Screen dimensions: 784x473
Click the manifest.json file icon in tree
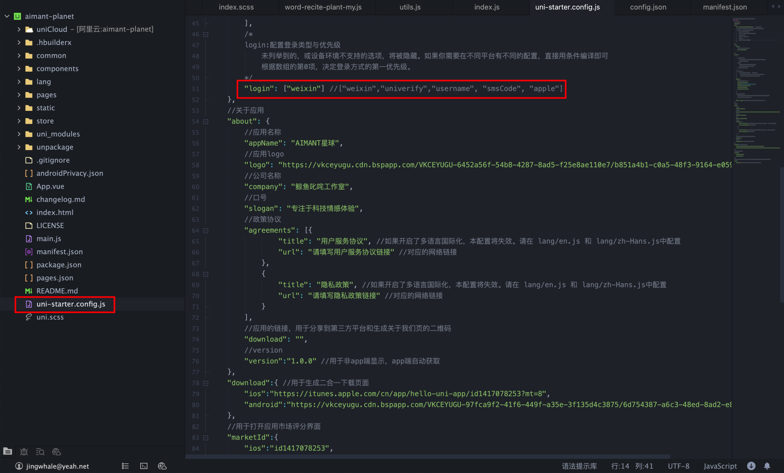(x=29, y=252)
